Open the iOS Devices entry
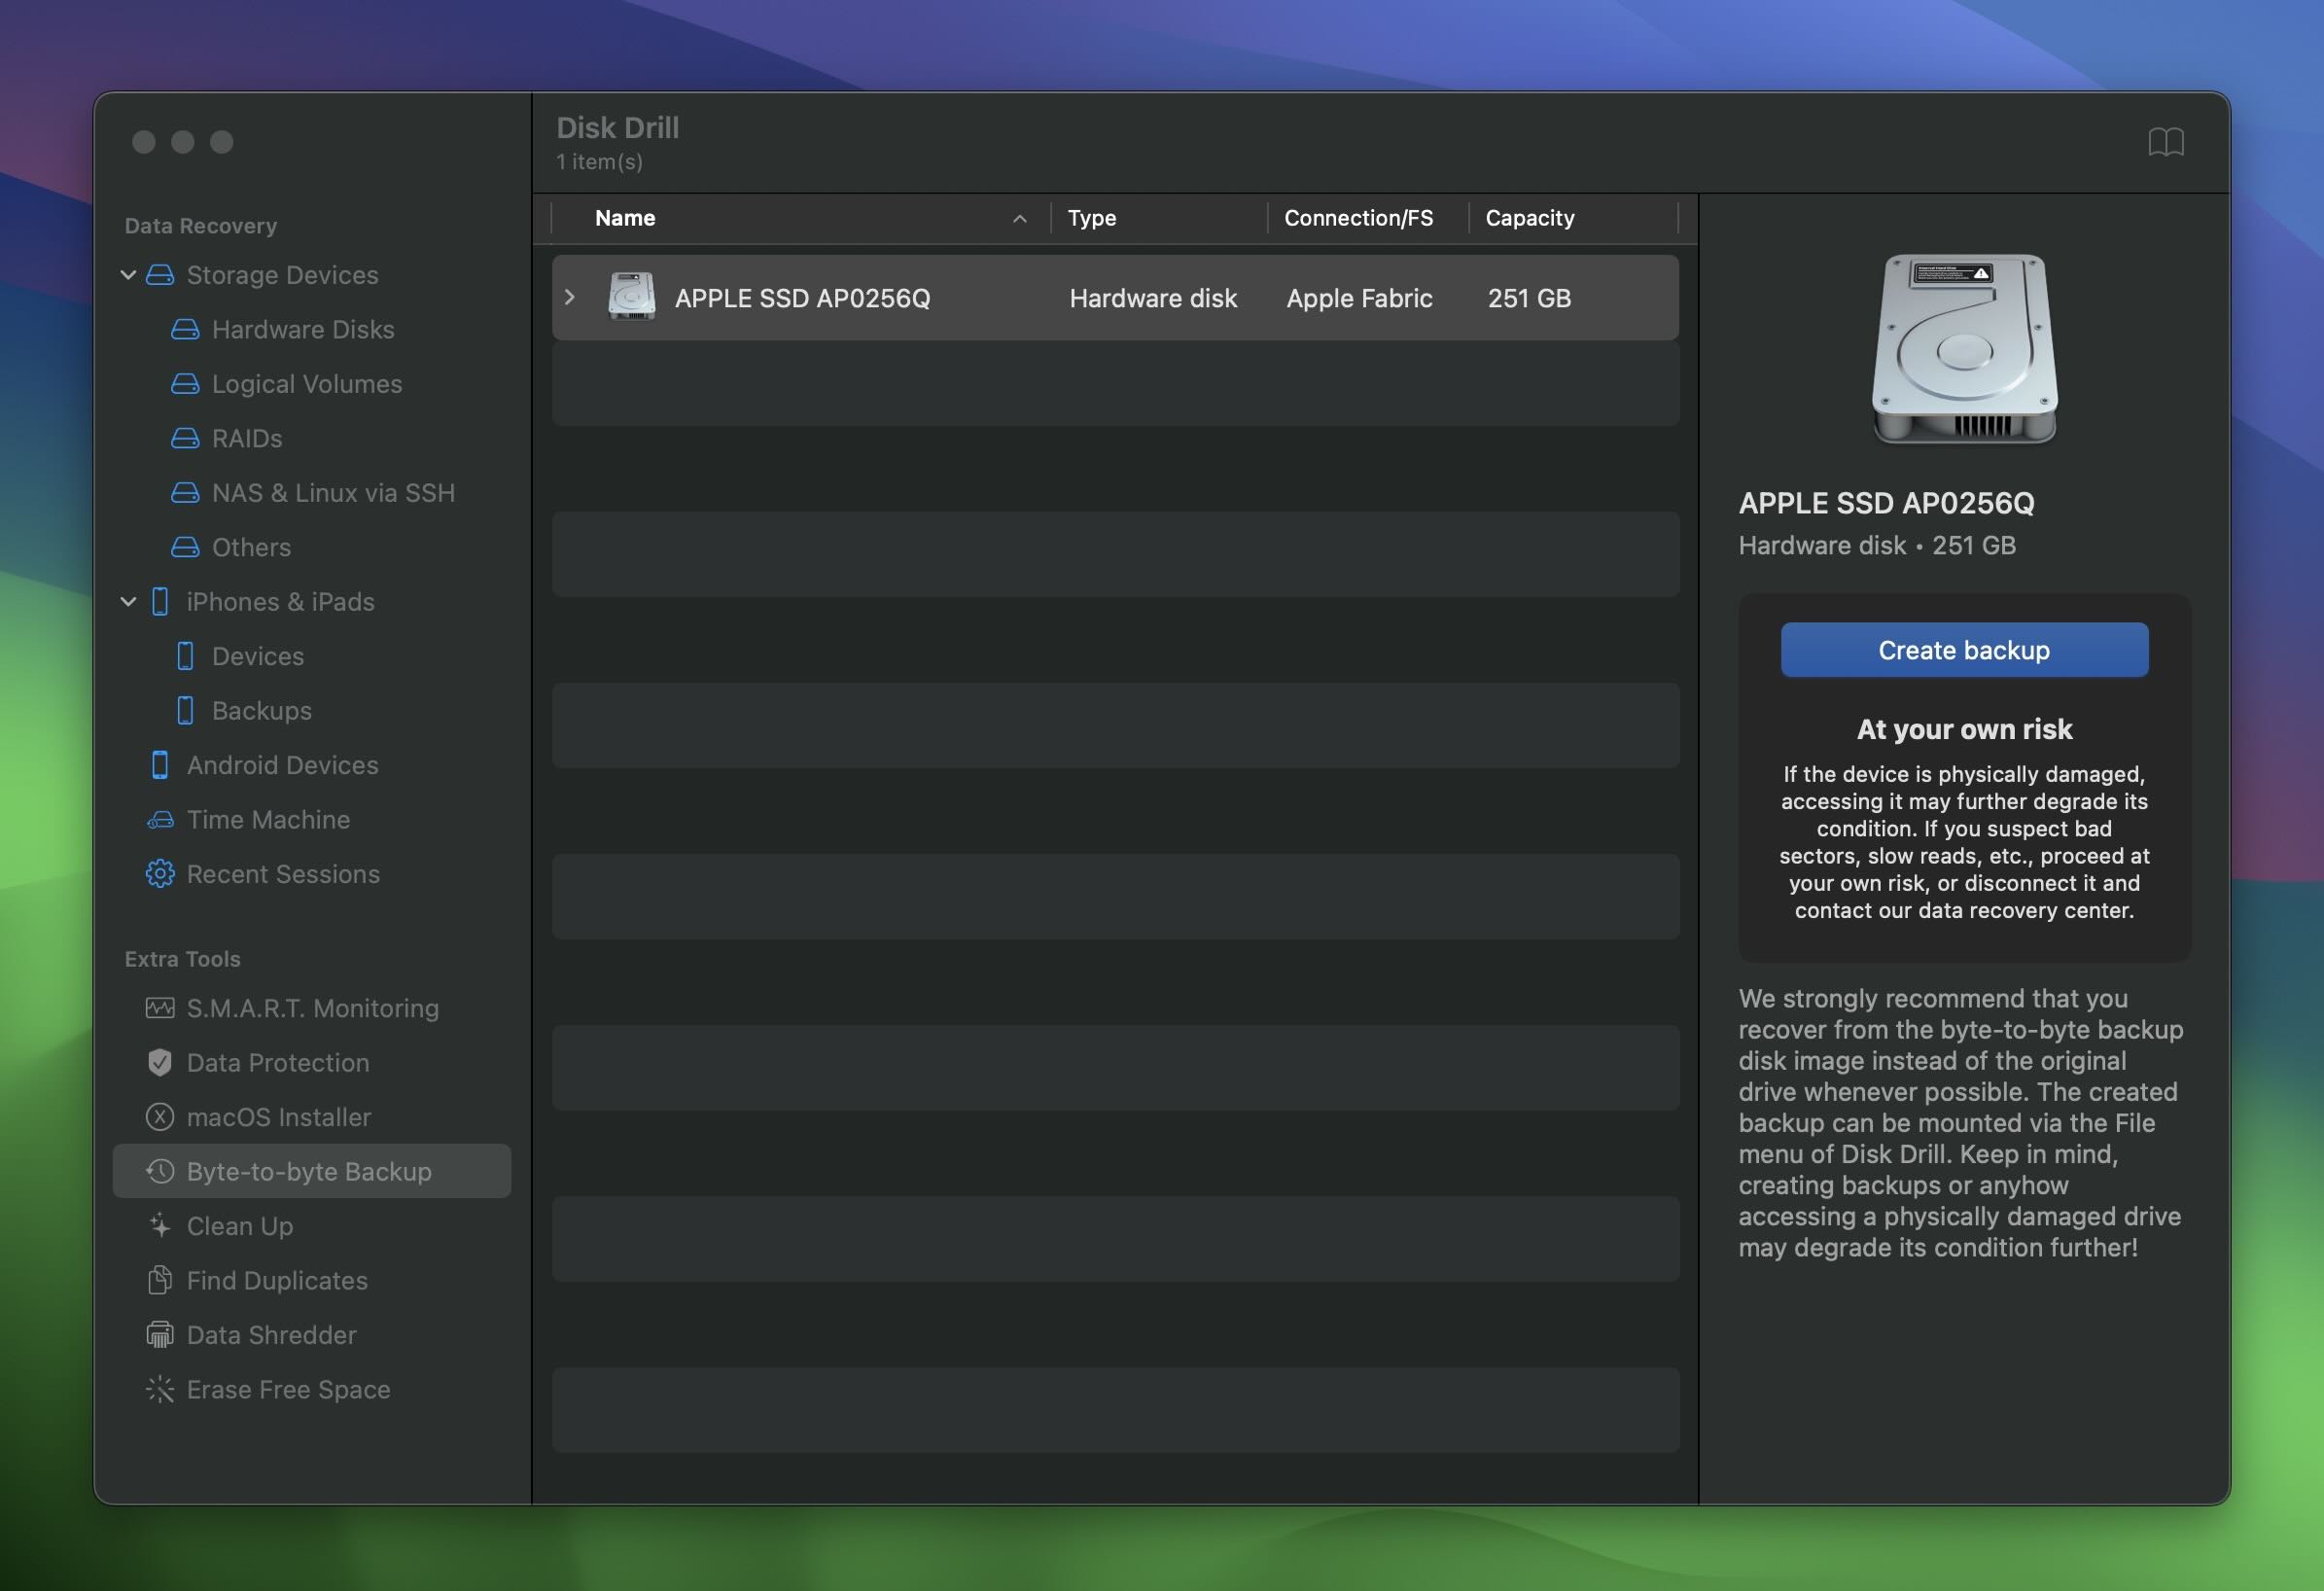The width and height of the screenshot is (2324, 1591). click(258, 656)
